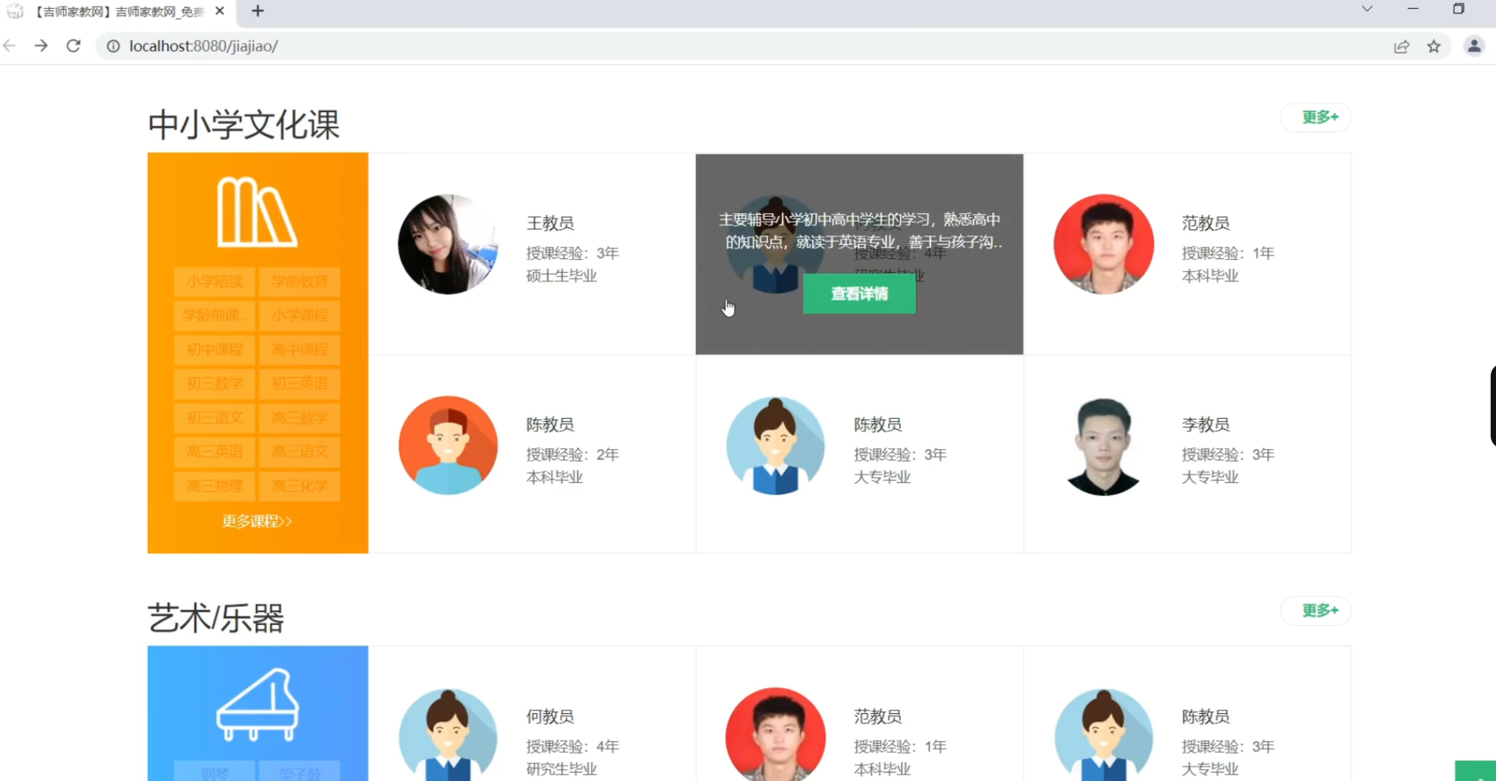Viewport: 1496px width, 781px height.
Task: Click 王教员's profile photo
Action: (x=448, y=245)
